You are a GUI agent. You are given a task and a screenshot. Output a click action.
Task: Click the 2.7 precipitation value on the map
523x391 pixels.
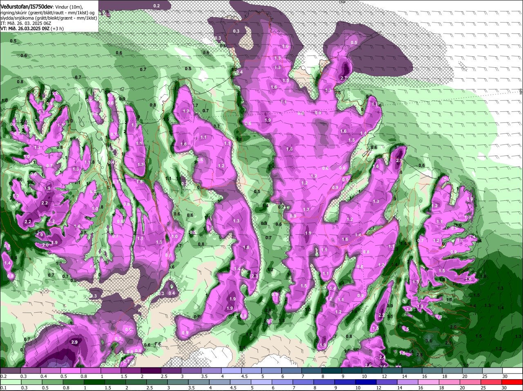point(344,78)
